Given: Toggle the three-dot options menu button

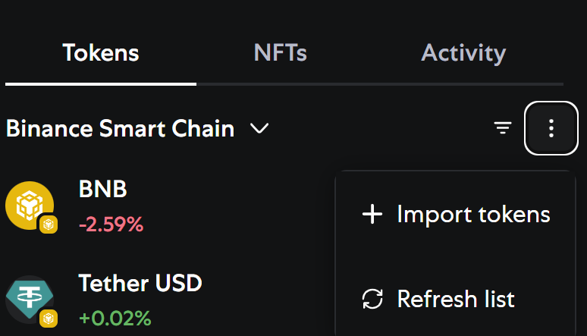Looking at the screenshot, I should [551, 128].
